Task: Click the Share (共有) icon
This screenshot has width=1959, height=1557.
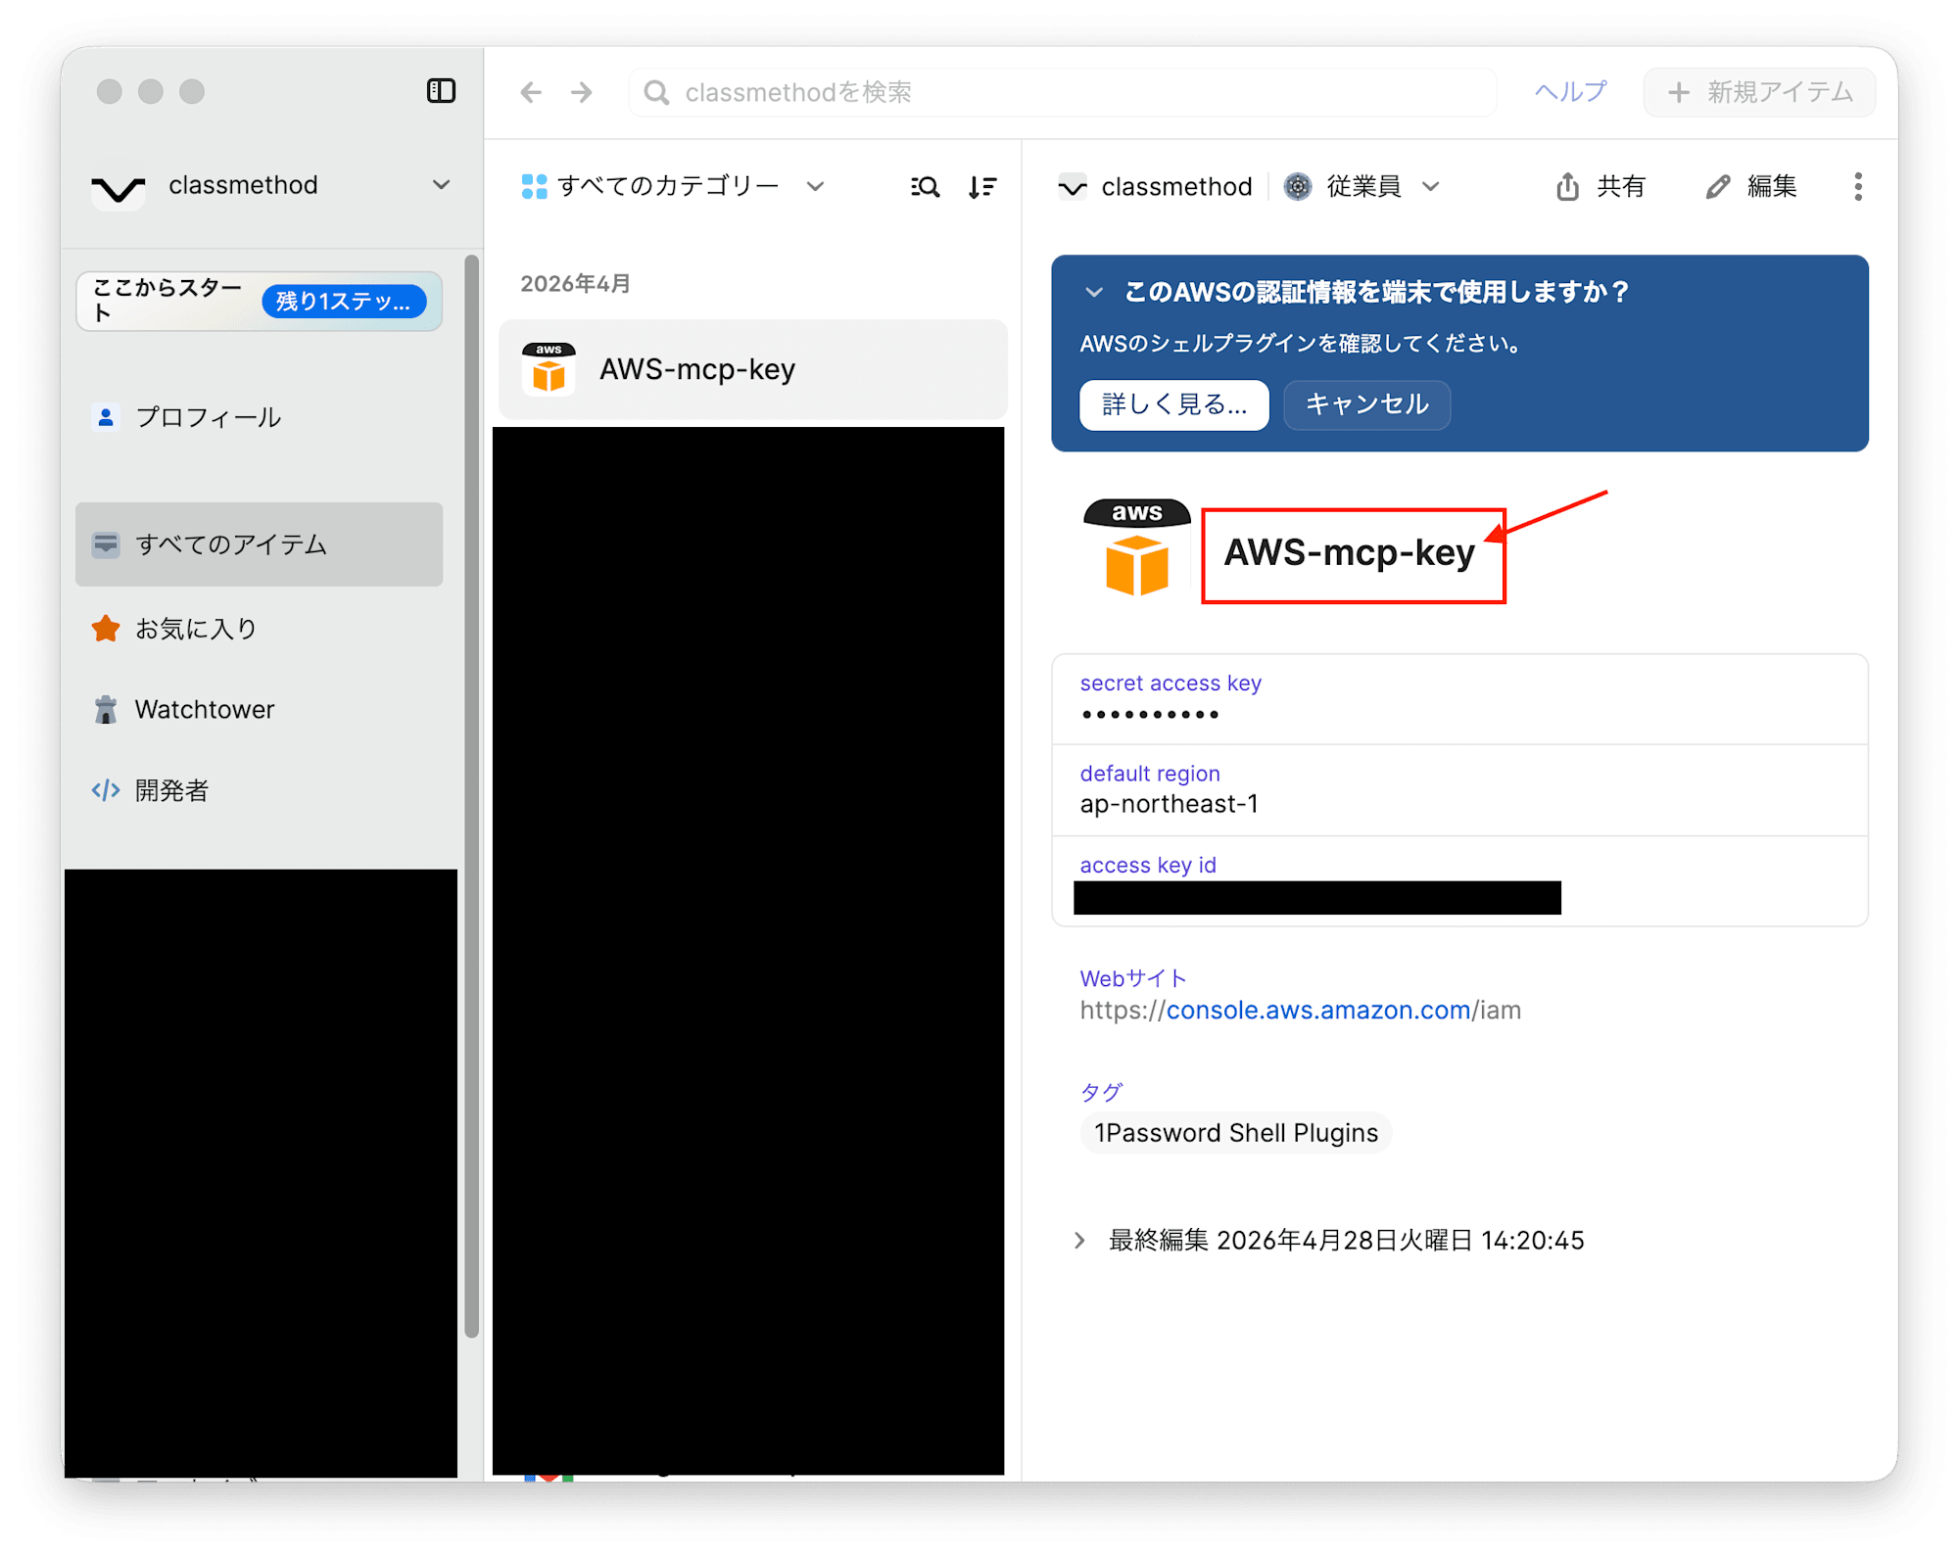Action: pos(1567,186)
